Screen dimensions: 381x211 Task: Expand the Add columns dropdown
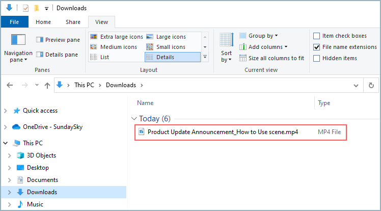[x=267, y=47]
